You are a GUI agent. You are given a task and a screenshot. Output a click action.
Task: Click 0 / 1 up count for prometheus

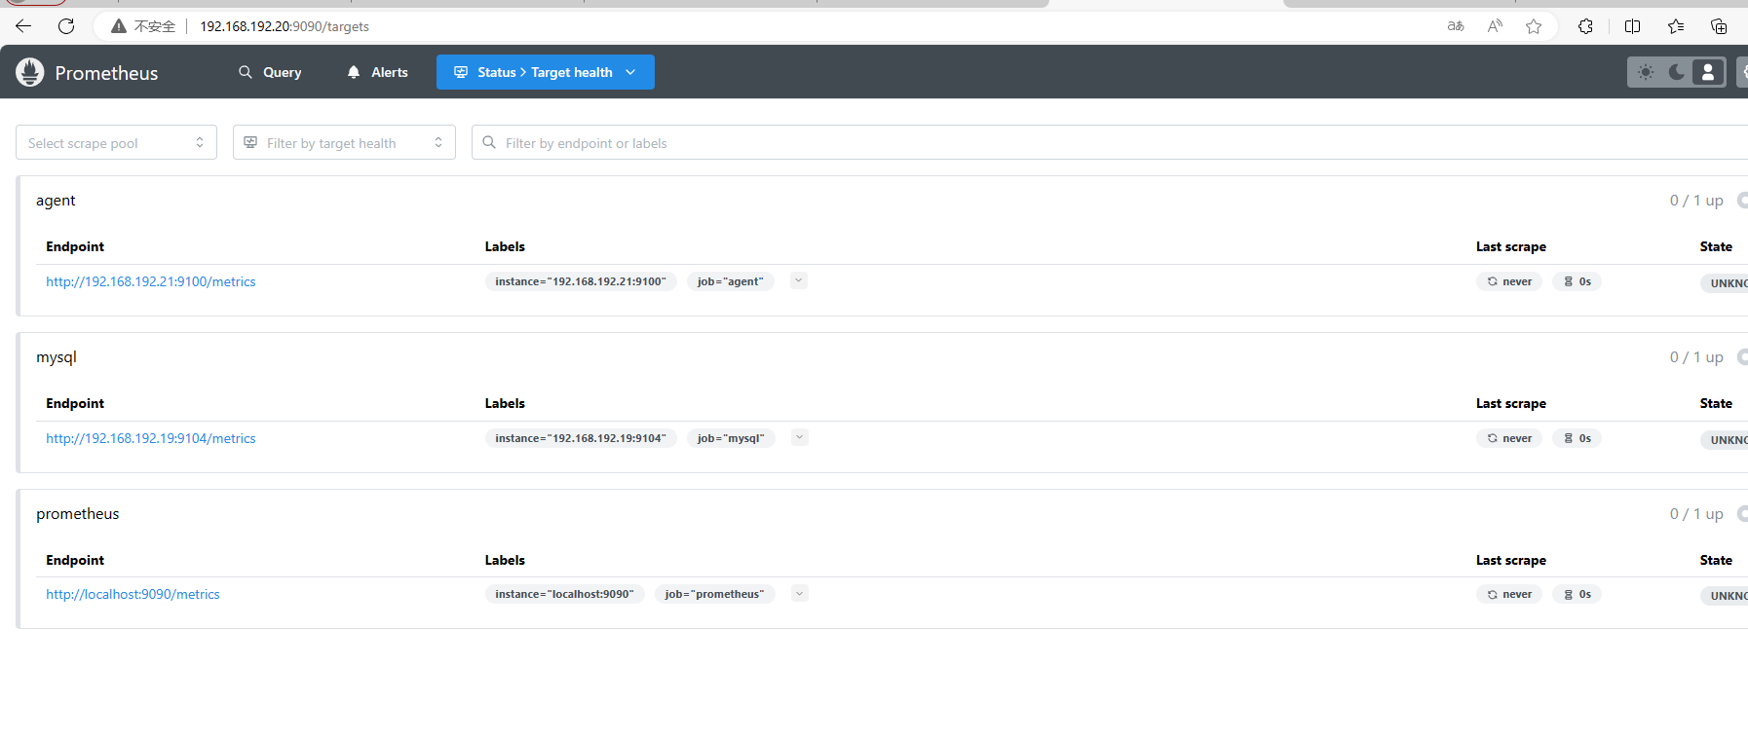coord(1696,514)
